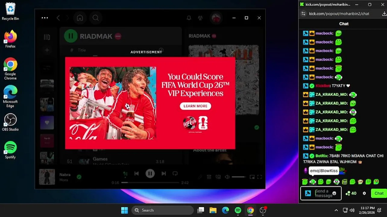Viewport: 387px width, 217px height.
Task: Open the Spotify profile avatar
Action: tap(216, 18)
